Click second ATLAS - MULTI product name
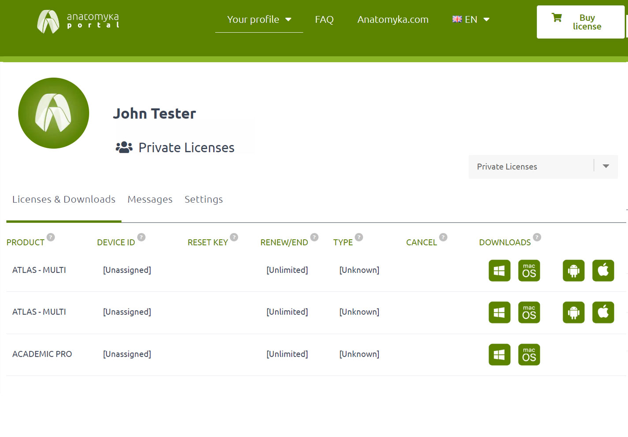This screenshot has height=437, width=628. [x=39, y=312]
